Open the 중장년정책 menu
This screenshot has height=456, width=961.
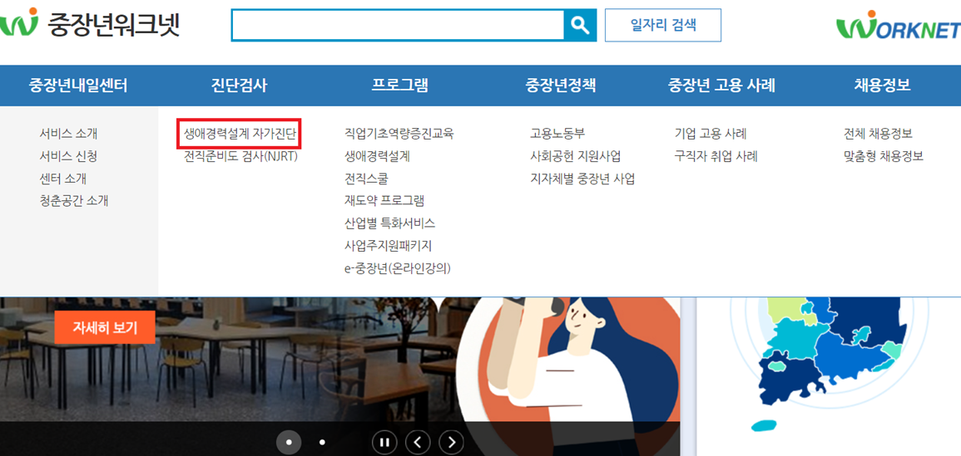point(561,86)
